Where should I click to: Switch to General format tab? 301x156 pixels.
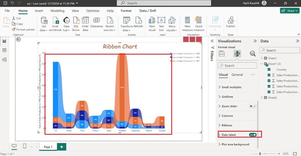point(237,74)
